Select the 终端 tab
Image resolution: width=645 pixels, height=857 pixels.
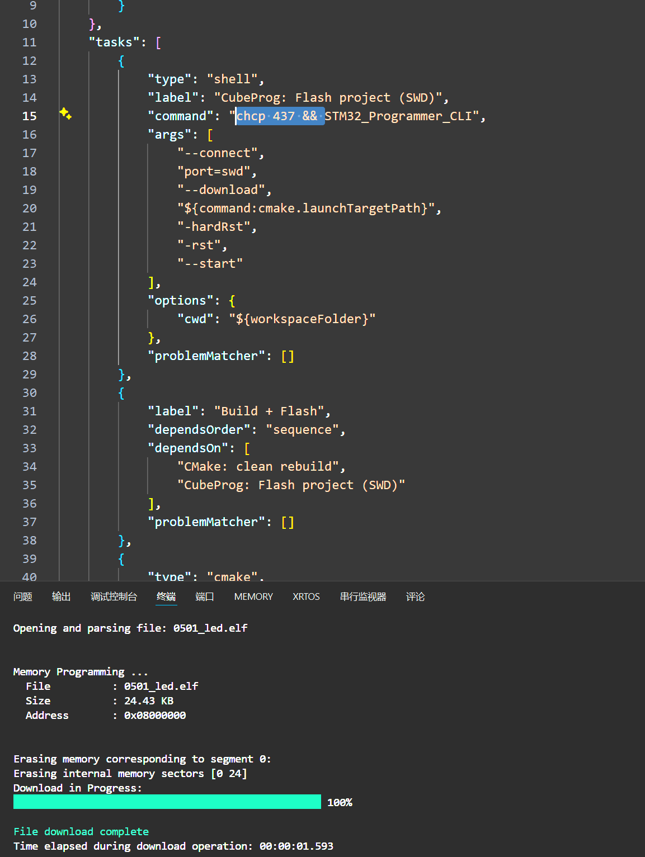tap(166, 597)
